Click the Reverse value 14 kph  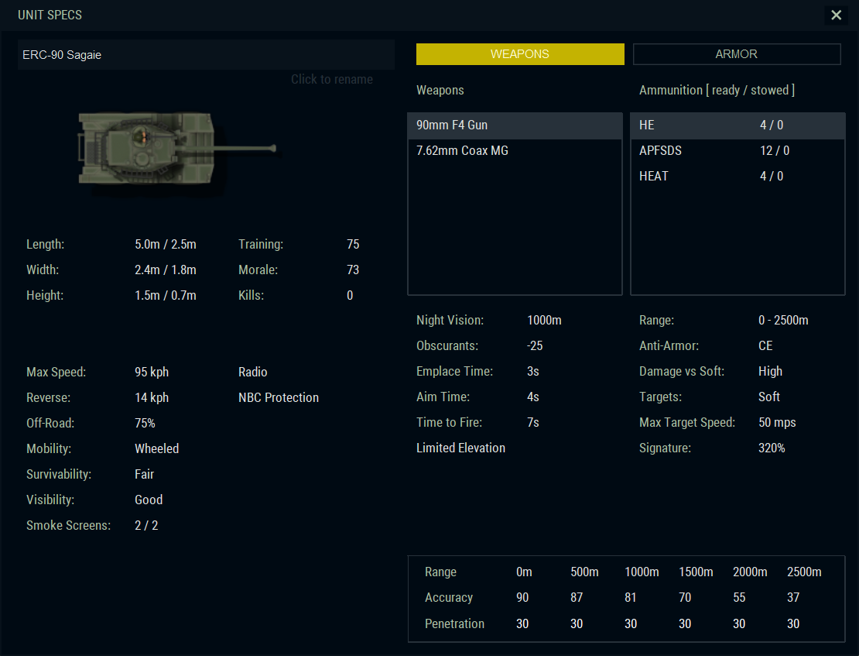(x=152, y=397)
